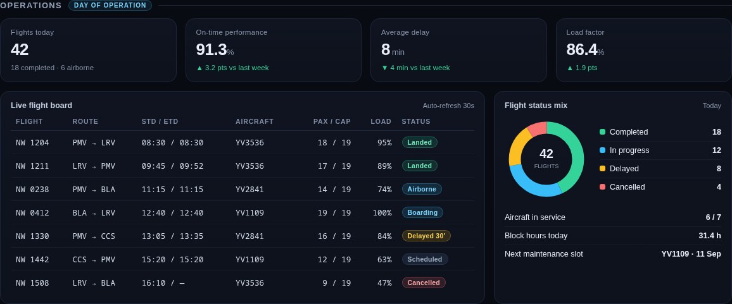This screenshot has width=732, height=304.
Task: Click the 16:10 / — time cell
Action: pos(163,283)
